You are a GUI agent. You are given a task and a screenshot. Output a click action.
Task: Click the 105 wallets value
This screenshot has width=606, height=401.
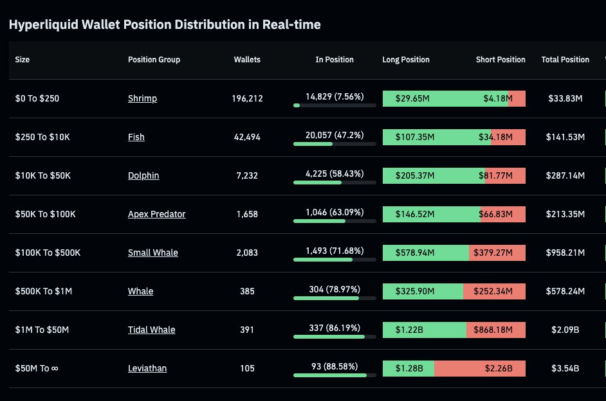point(247,369)
